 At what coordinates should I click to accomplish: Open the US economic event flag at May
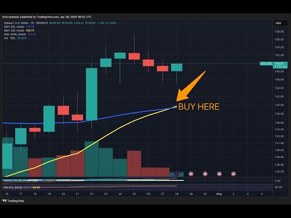click(x=219, y=174)
